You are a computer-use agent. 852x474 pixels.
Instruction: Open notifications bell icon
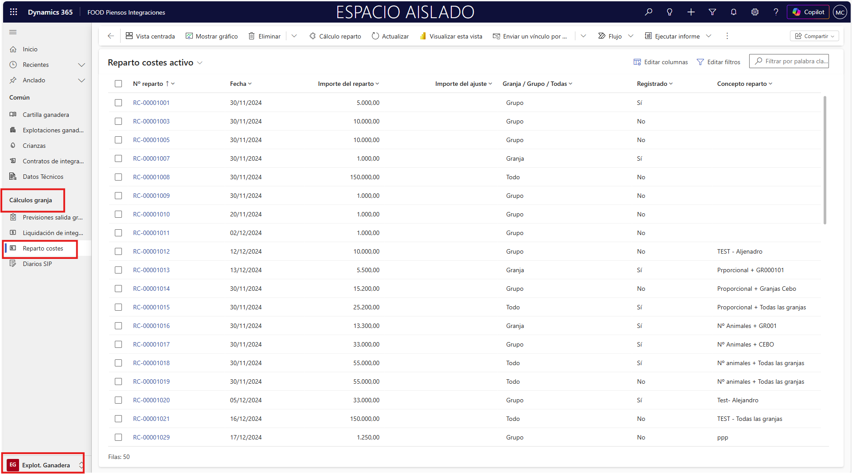[x=734, y=12]
